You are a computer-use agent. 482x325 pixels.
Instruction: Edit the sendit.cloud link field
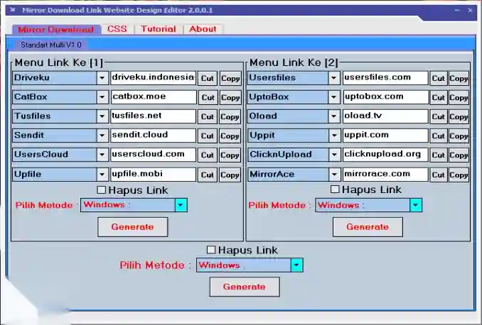(153, 136)
